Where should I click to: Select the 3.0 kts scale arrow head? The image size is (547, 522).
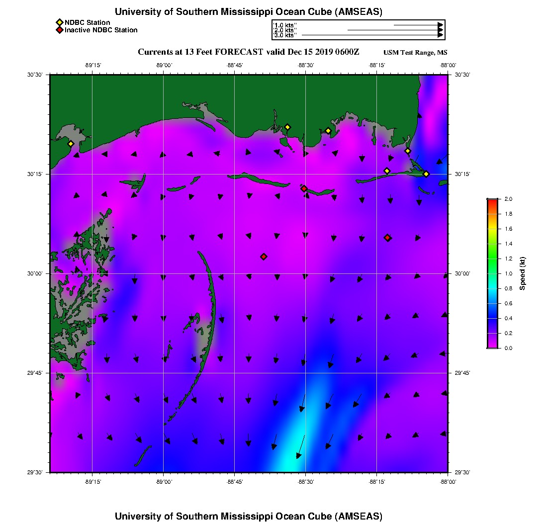click(x=440, y=35)
